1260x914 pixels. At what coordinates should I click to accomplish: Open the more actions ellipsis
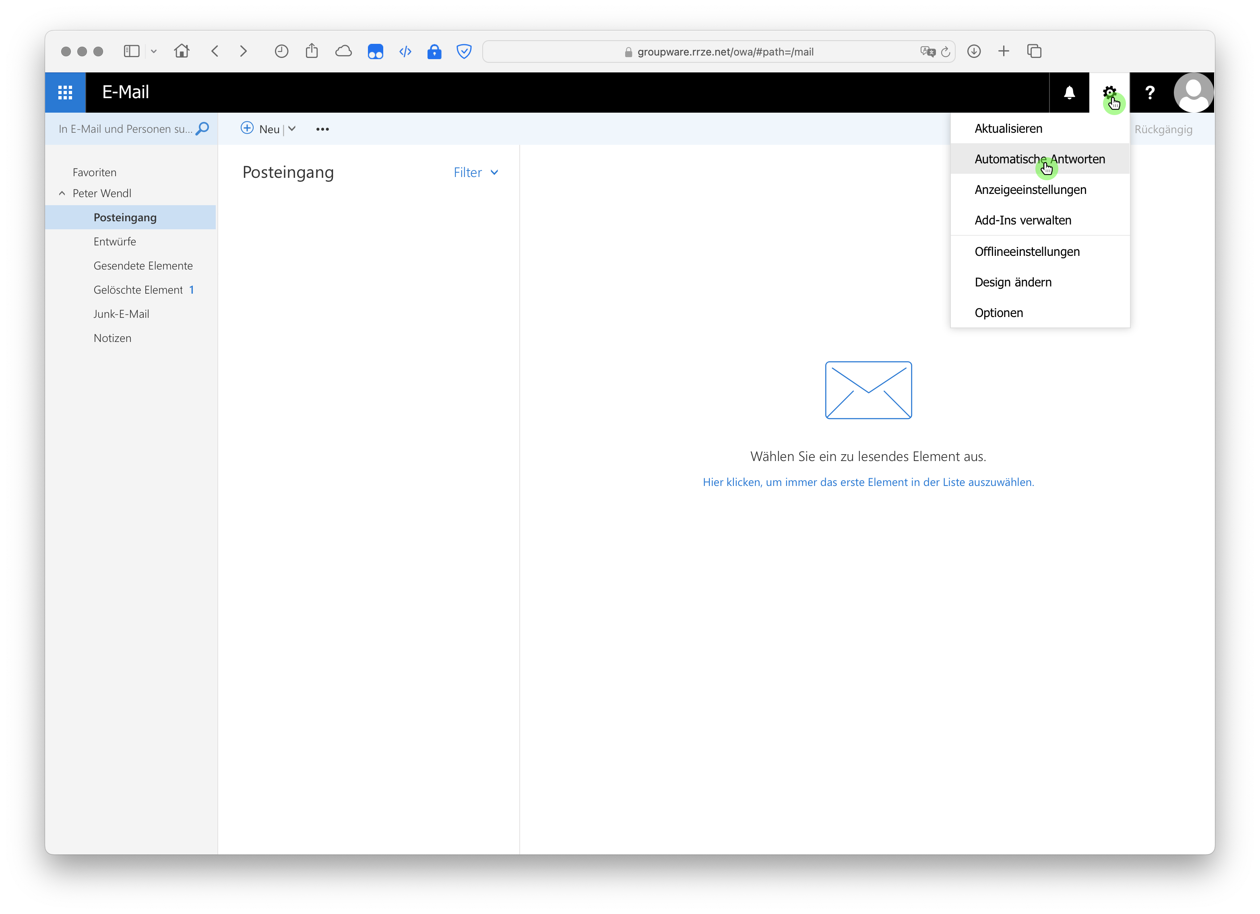(322, 130)
